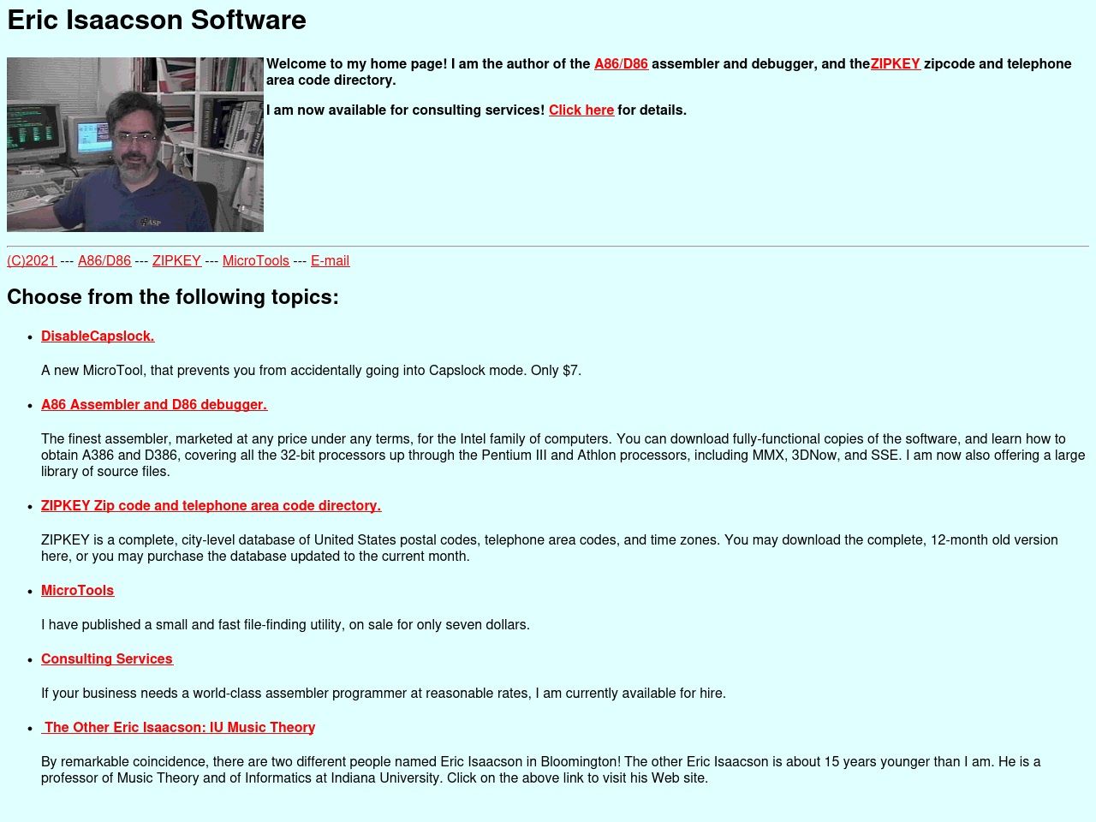Open 'A86 Assembler and D86 debugger.' link
The width and height of the screenshot is (1096, 822).
tap(154, 405)
